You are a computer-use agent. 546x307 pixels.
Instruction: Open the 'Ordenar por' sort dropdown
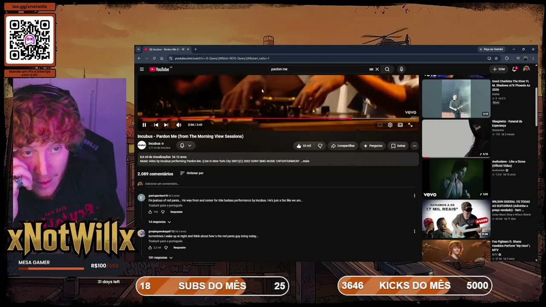point(192,173)
